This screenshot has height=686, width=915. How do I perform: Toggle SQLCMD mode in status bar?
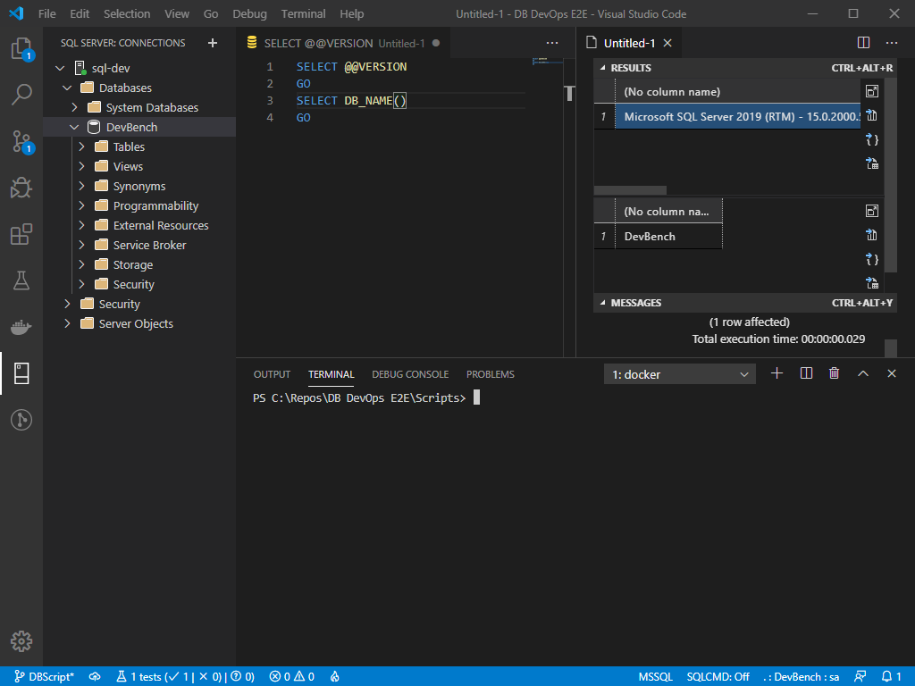(718, 677)
